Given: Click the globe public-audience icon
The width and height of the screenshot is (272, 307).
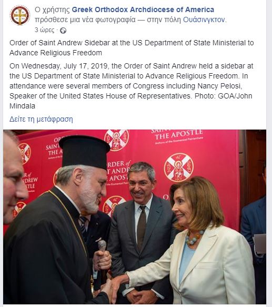Looking at the screenshot, I should click(63, 31).
